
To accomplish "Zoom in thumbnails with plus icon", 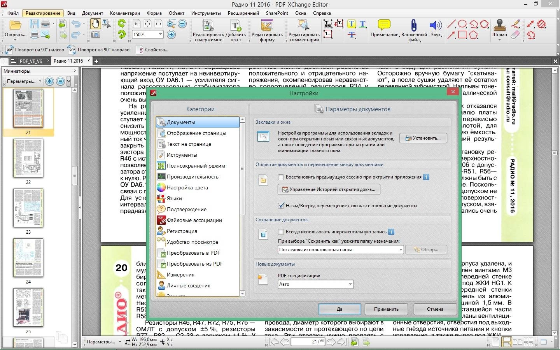I will (49, 81).
